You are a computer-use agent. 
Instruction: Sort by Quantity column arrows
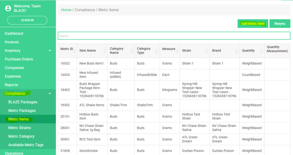pyautogui.click(x=261, y=51)
